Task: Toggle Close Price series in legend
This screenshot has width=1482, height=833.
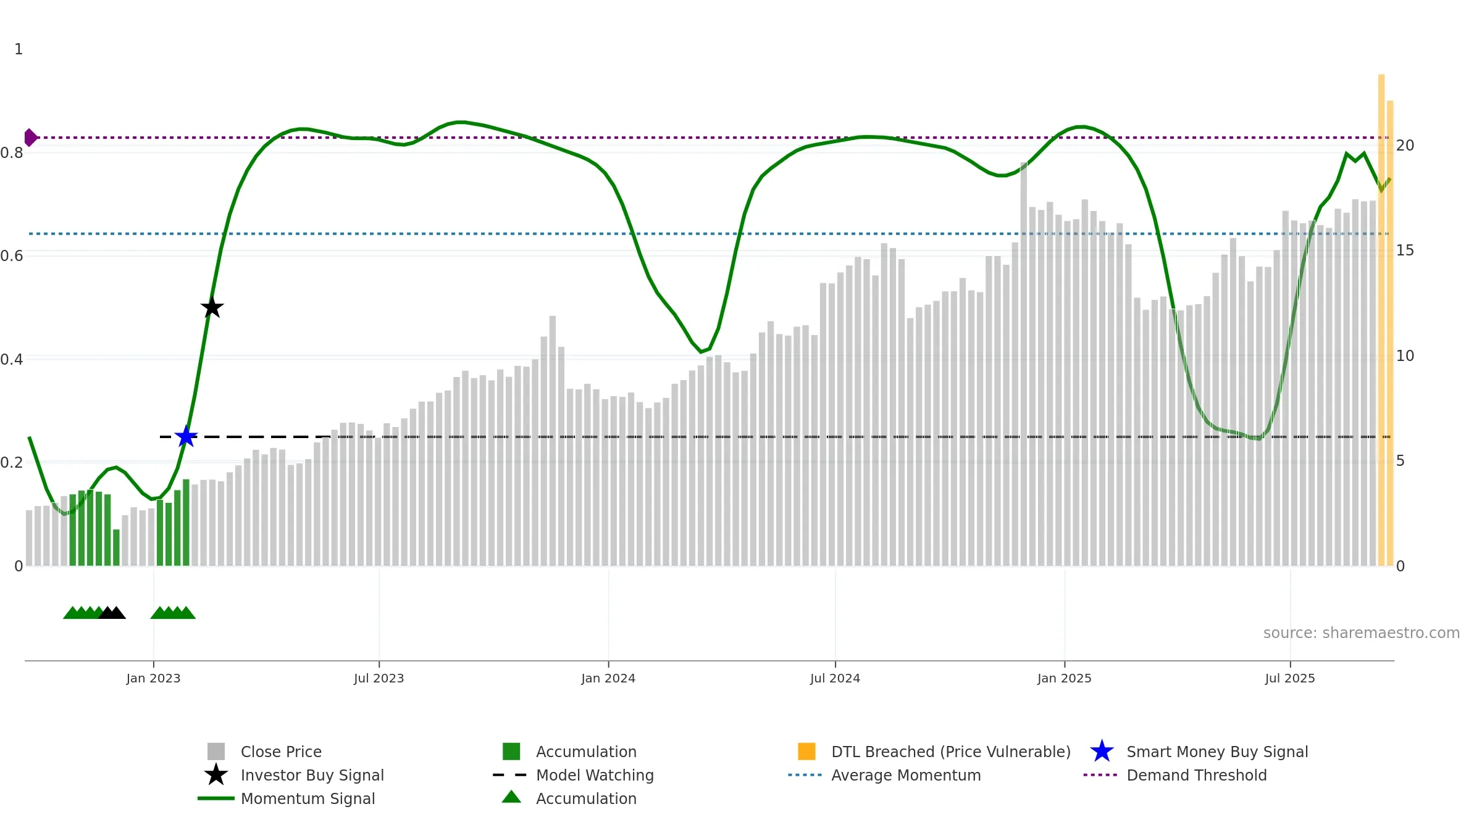Action: 281,752
